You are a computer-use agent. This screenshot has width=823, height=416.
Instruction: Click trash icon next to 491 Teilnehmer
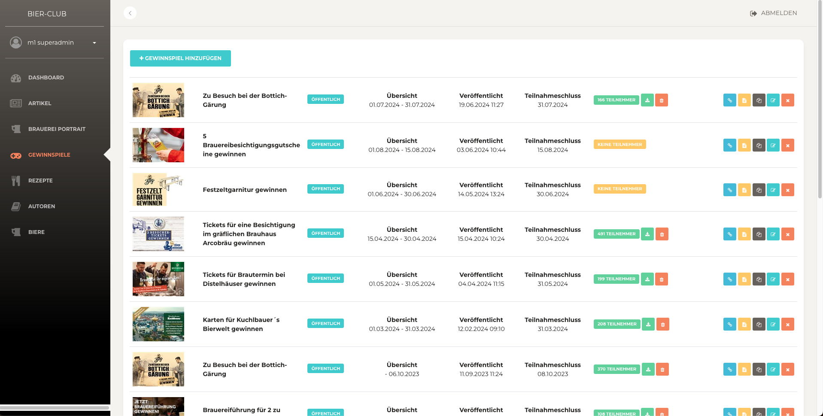point(662,234)
